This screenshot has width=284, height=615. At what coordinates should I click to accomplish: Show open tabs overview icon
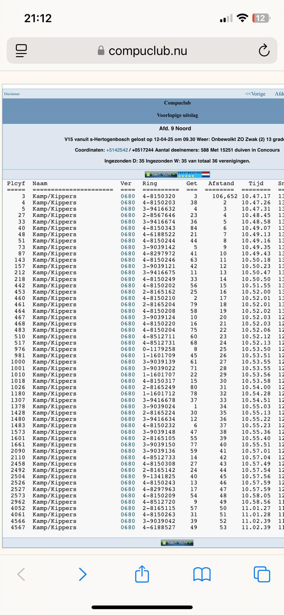[x=262, y=574]
